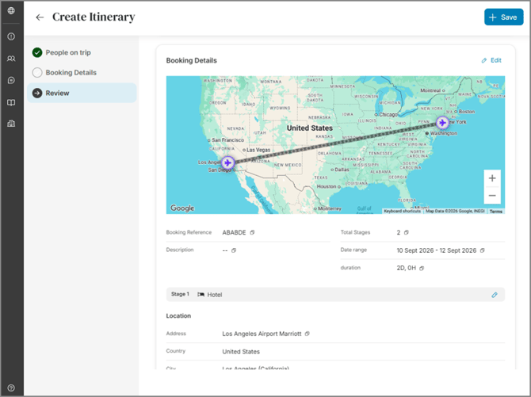This screenshot has width=531, height=397.
Task: Click the Los Angeles airplane marker on the map
Action: coord(228,163)
